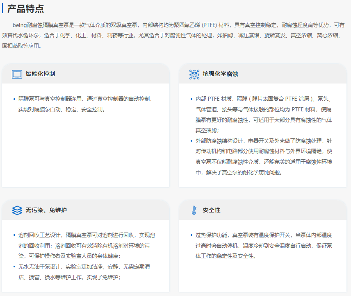Screen dimensions: 351x296
Task: Click the stacked layers icon beside 无污染、免维护
Action: click(17, 210)
